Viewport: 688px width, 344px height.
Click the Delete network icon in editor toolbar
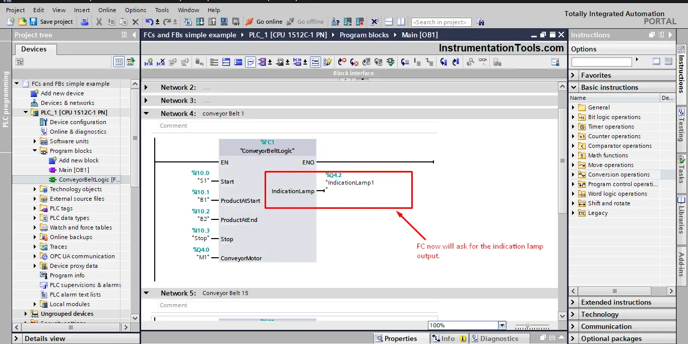pos(161,62)
